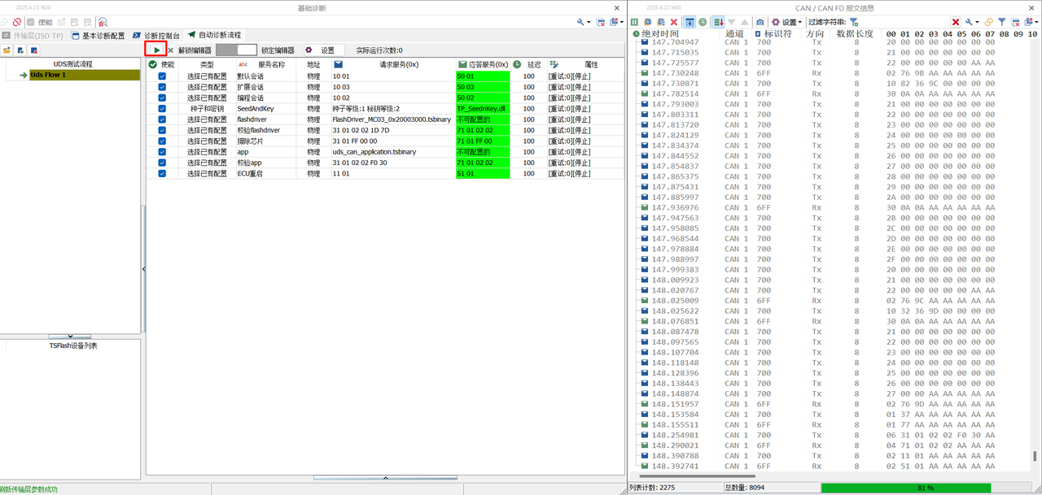Uncheck the enable checkbox for SeedAndKey row
This screenshot has width=1042, height=495.
click(162, 108)
